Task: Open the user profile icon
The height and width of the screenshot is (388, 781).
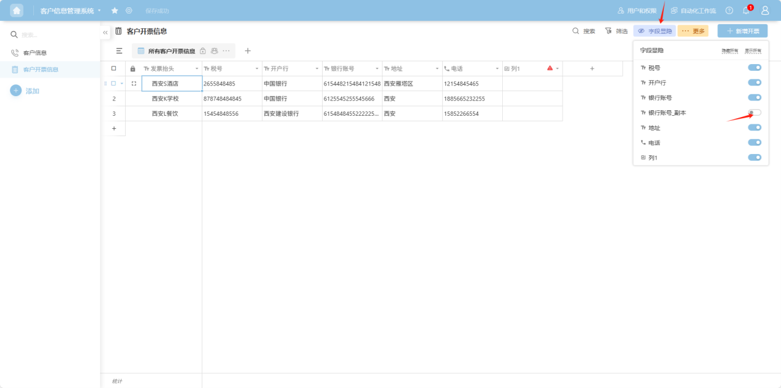Action: 765,10
